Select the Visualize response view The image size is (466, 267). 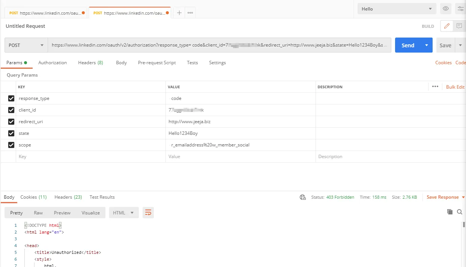tap(91, 213)
